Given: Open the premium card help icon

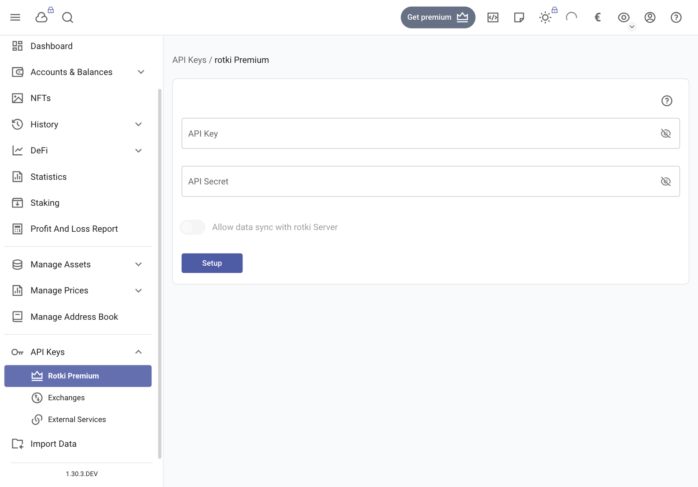Looking at the screenshot, I should pyautogui.click(x=667, y=101).
